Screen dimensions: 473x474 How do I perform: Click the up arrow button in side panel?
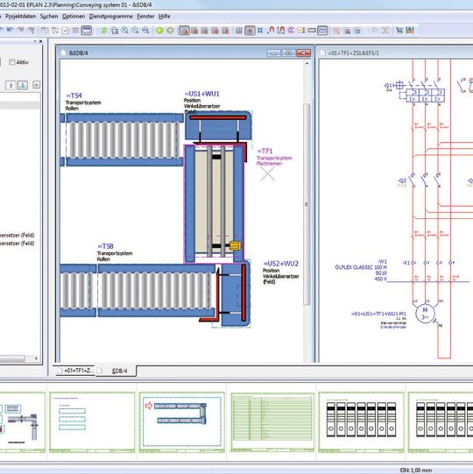pos(11,85)
